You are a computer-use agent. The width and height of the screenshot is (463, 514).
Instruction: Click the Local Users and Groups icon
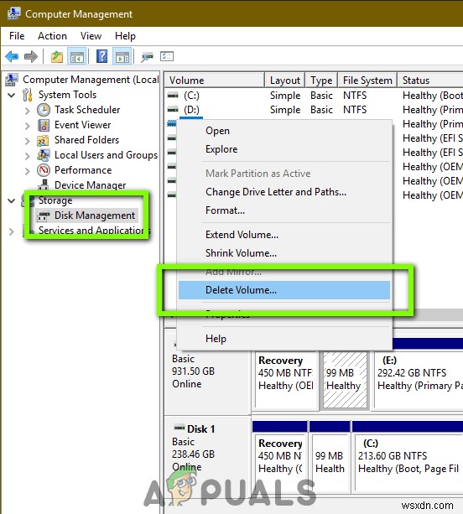click(44, 155)
